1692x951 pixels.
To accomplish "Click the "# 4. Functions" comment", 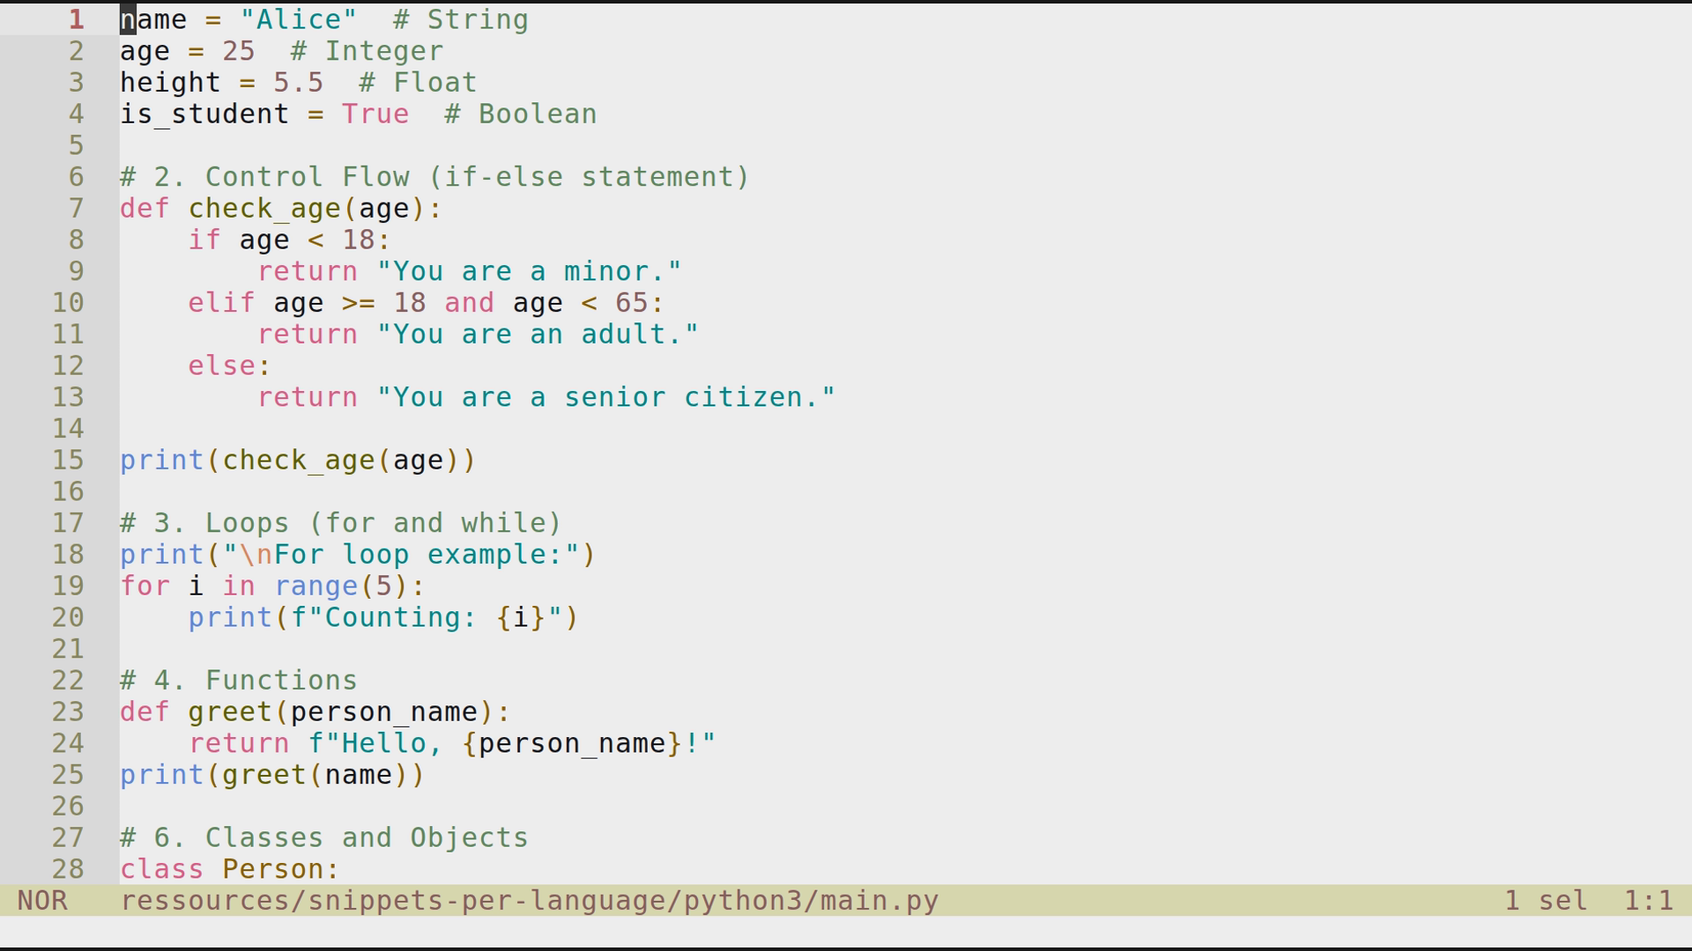I will [238, 679].
